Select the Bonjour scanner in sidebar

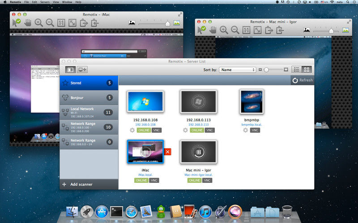(89, 98)
